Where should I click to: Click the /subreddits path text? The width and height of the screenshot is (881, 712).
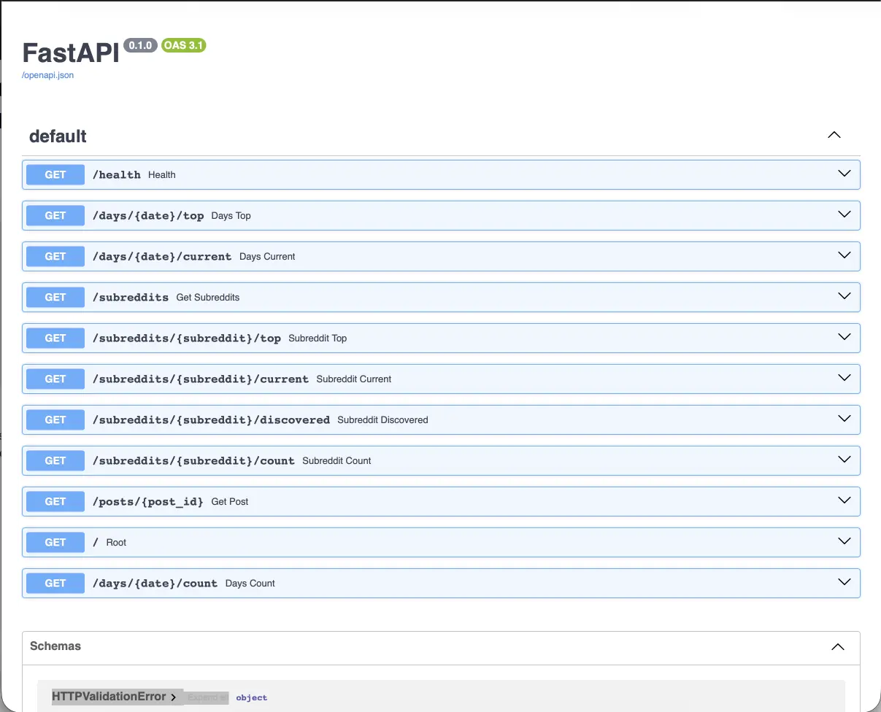[x=131, y=297]
